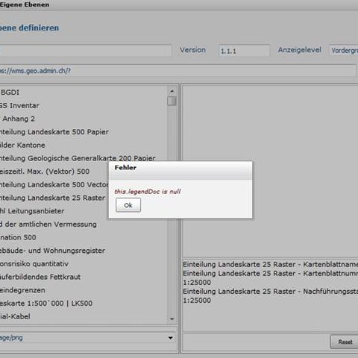This screenshot has width=358, height=358.
Task: Click the Kartenblattname legend line
Action: coord(271,264)
